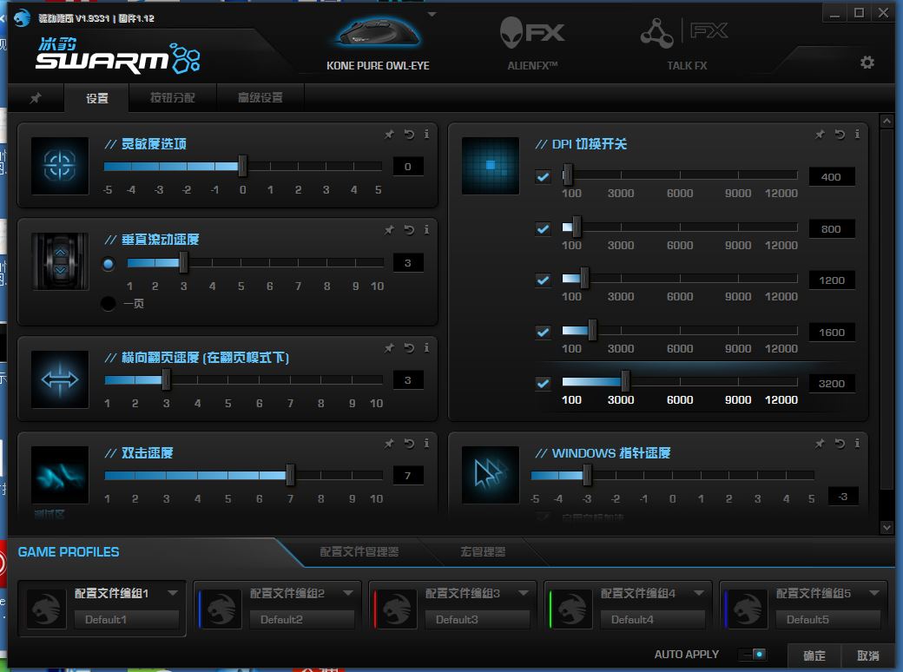
Task: Expand the 配置文件编组3 dropdown
Action: pyautogui.click(x=524, y=592)
